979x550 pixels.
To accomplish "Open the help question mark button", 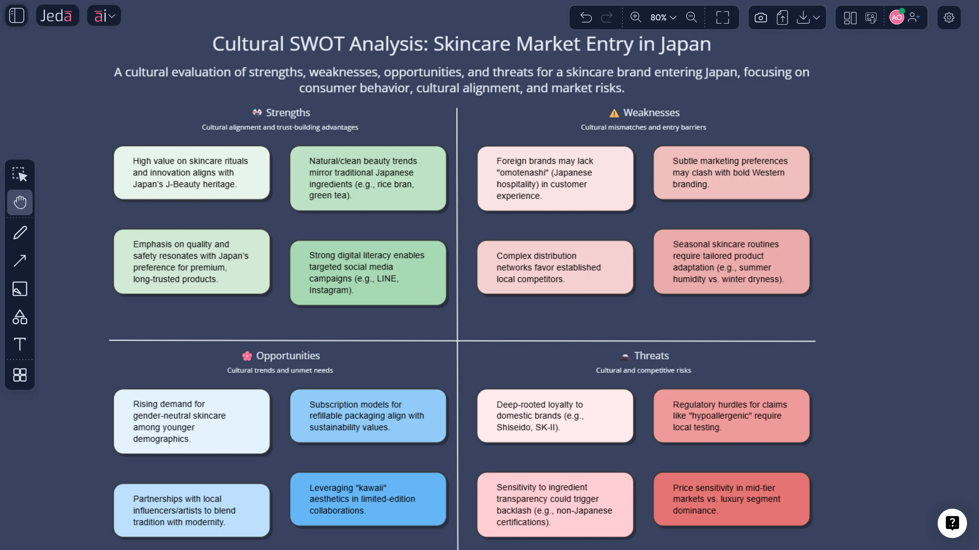I will pyautogui.click(x=952, y=523).
